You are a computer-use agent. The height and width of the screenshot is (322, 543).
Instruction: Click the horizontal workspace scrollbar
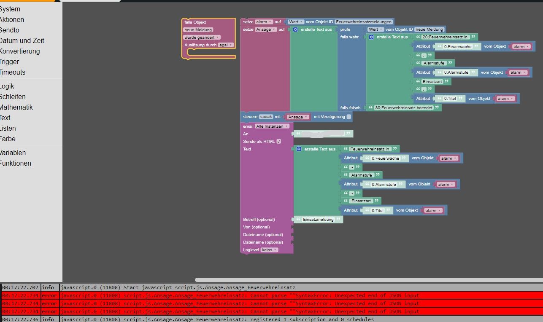click(369, 280)
